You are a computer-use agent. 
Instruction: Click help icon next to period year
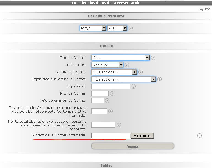[x=131, y=28]
